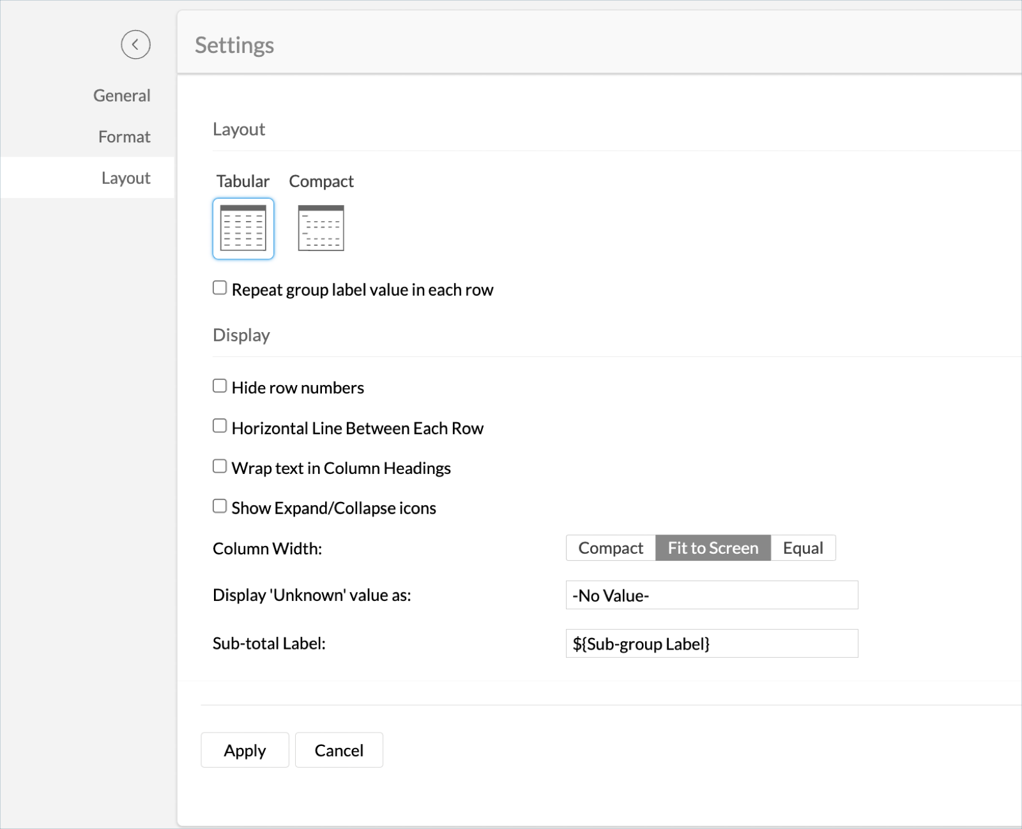Enable Horizontal Line Between Each Row
This screenshot has width=1022, height=829.
219,425
